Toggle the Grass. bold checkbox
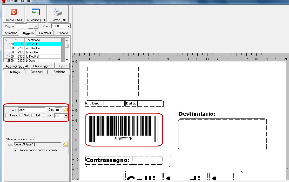Image resolution: width=289 pixels, height=182 pixels. point(7,115)
